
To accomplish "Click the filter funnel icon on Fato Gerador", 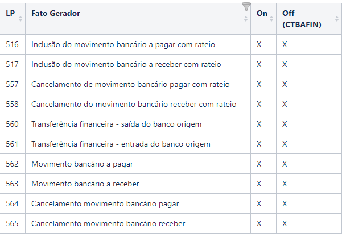I will pos(246,6).
